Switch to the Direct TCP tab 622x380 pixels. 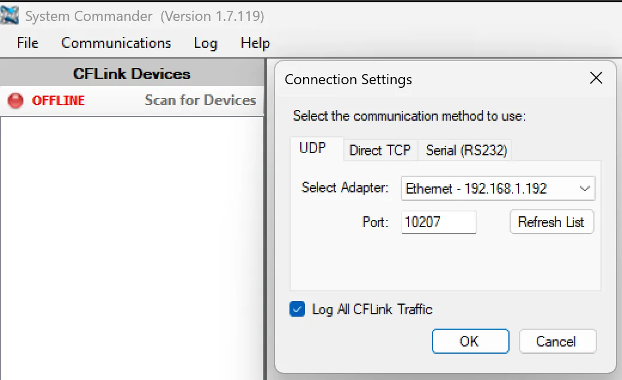click(x=380, y=151)
